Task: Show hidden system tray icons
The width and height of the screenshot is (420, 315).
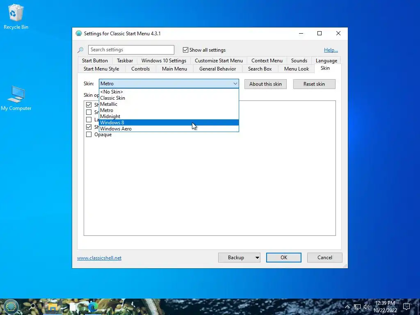Action: pyautogui.click(x=347, y=307)
